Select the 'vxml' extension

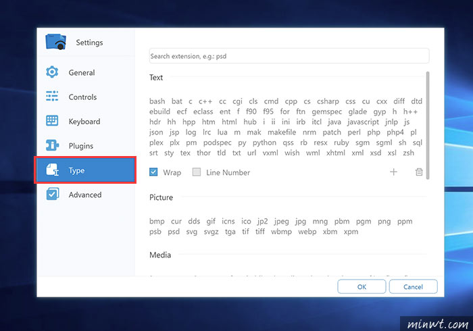(x=270, y=153)
